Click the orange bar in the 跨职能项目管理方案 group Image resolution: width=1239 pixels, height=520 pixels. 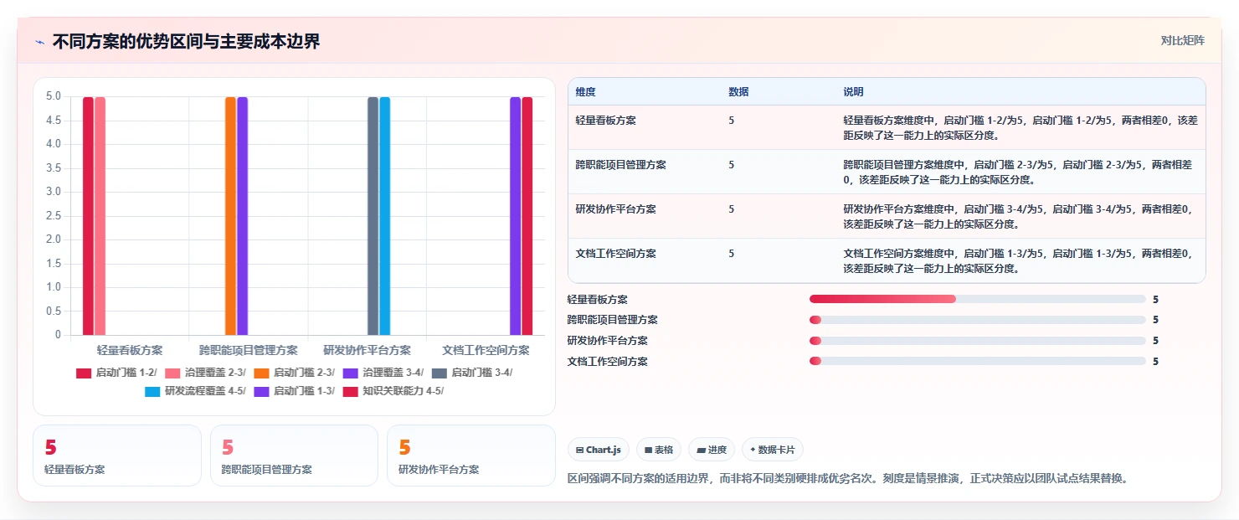coord(230,216)
